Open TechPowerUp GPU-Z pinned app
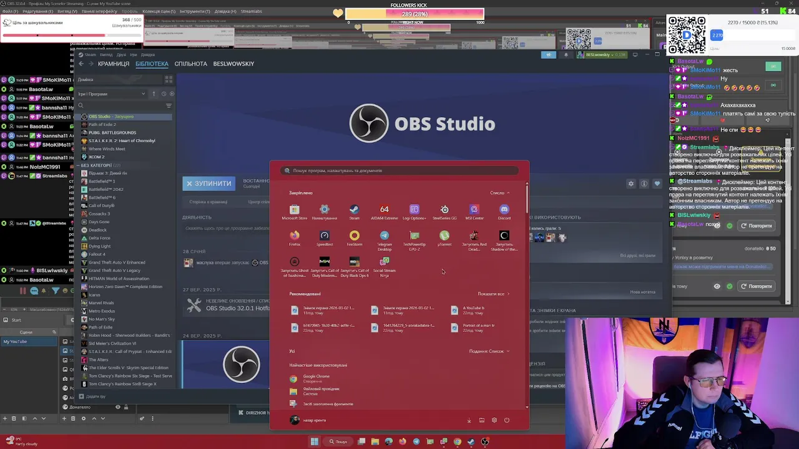This screenshot has height=449, width=799. pyautogui.click(x=414, y=240)
